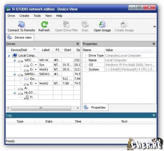
Task: Click the Open Image toolbar icon
Action: pyautogui.click(x=102, y=24)
